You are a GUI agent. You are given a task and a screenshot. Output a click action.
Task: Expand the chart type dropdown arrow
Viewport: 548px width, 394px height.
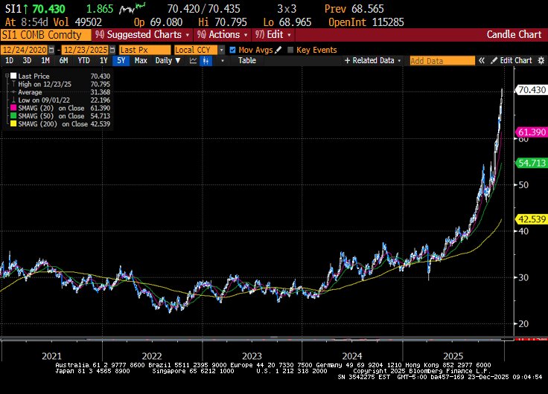tap(223, 61)
